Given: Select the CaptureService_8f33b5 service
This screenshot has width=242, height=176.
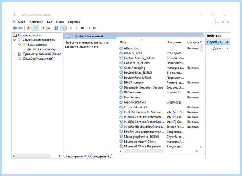Looking at the screenshot, I should click(x=139, y=58).
